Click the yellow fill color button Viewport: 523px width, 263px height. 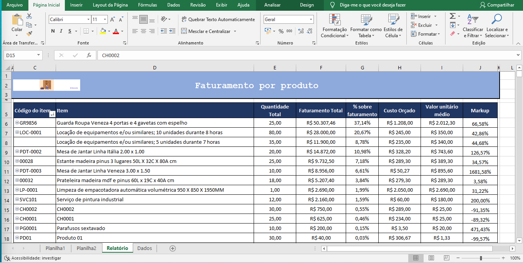(x=102, y=31)
